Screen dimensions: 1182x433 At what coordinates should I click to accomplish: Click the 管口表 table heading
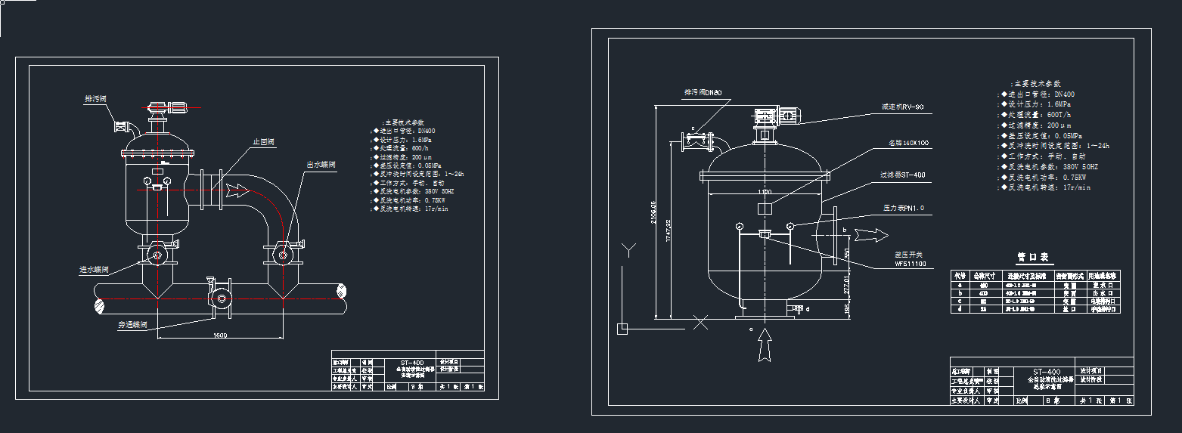(1033, 257)
